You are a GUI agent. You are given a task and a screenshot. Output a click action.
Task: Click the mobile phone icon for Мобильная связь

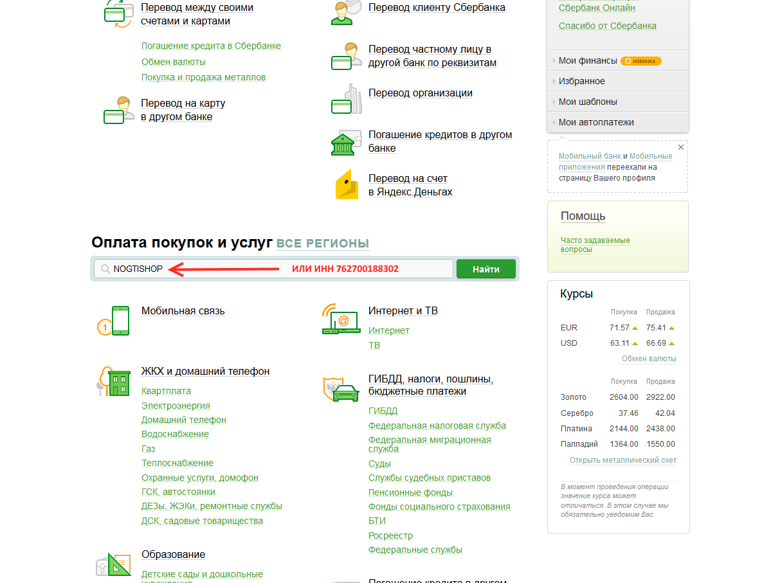point(113,321)
